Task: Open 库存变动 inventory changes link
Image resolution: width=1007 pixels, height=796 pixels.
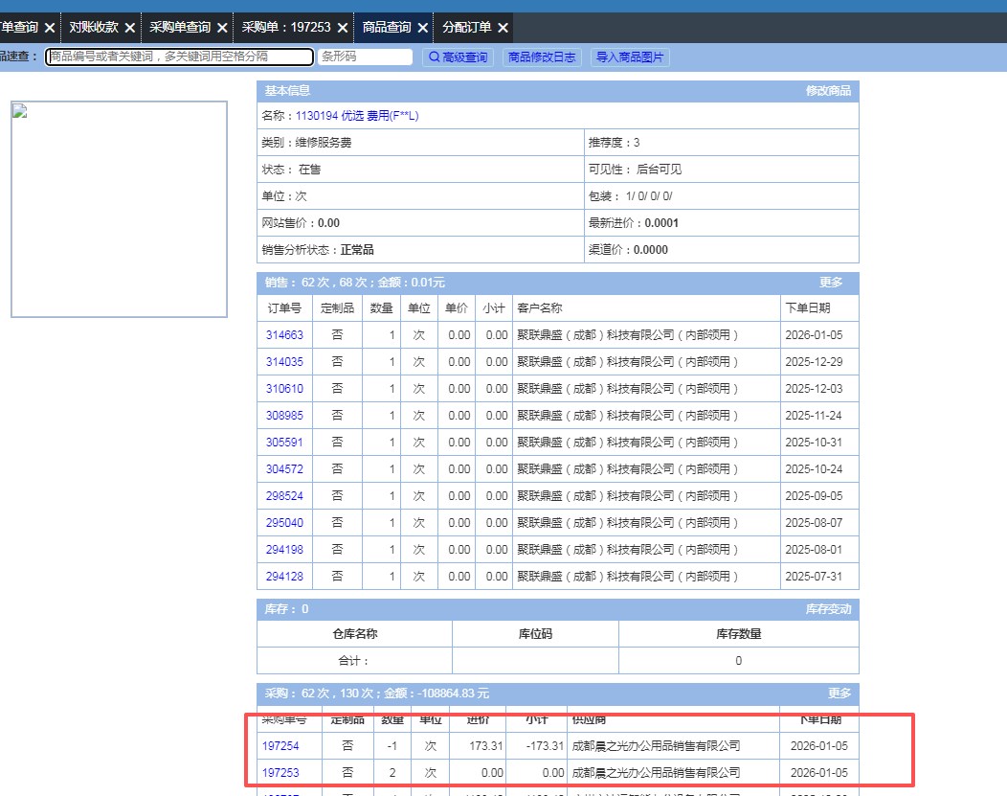Action: click(828, 609)
